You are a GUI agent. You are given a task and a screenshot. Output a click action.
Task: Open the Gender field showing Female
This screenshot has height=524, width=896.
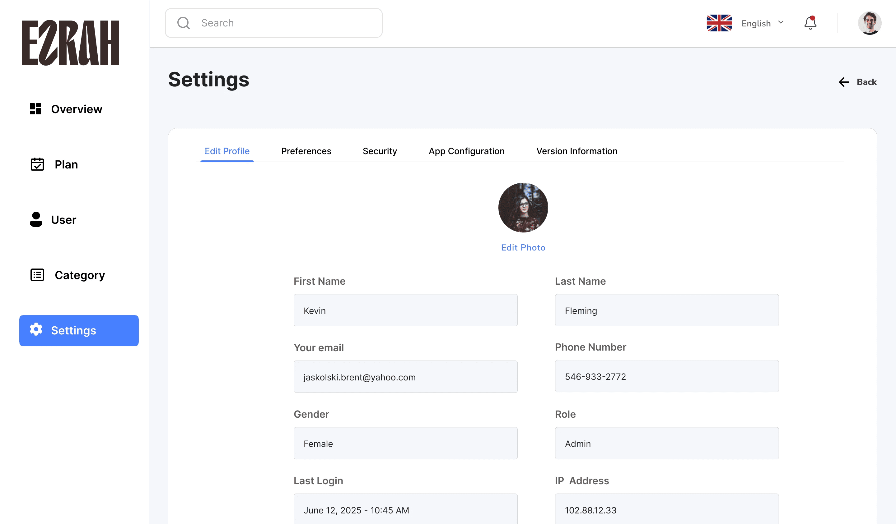click(405, 443)
